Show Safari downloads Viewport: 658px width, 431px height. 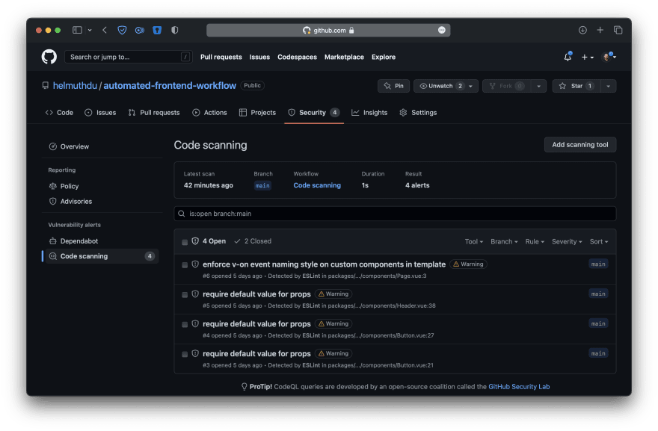[x=582, y=30]
